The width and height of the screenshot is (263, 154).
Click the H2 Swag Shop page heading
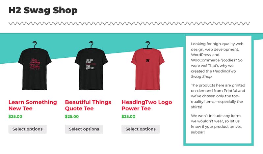pyautogui.click(x=43, y=10)
